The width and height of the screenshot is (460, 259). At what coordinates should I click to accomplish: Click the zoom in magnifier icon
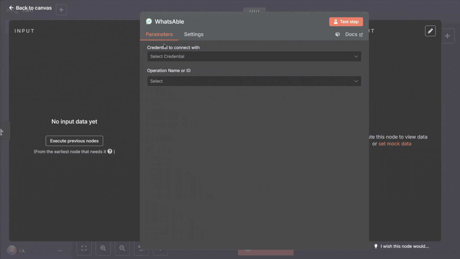tap(103, 248)
